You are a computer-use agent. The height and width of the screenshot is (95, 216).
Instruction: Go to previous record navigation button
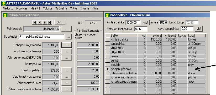[x=40, y=22]
